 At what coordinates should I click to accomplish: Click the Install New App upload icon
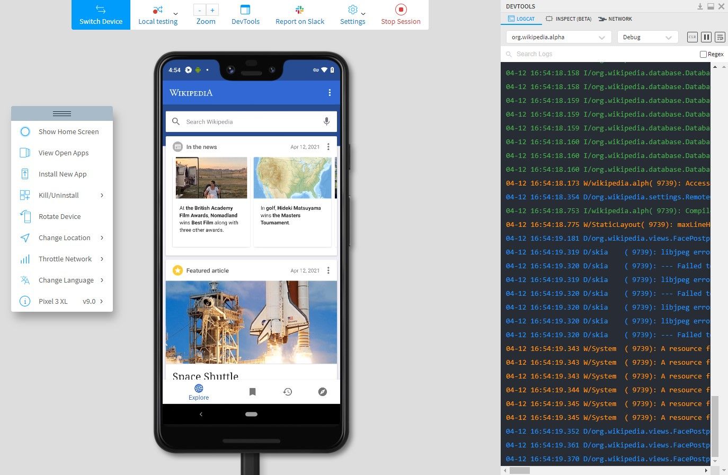coord(25,174)
